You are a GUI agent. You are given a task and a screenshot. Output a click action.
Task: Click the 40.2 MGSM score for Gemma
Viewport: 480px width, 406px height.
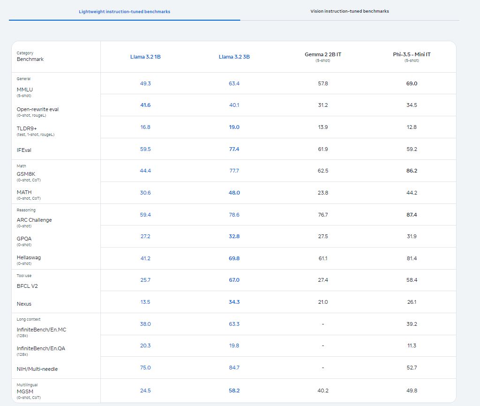pyautogui.click(x=323, y=391)
